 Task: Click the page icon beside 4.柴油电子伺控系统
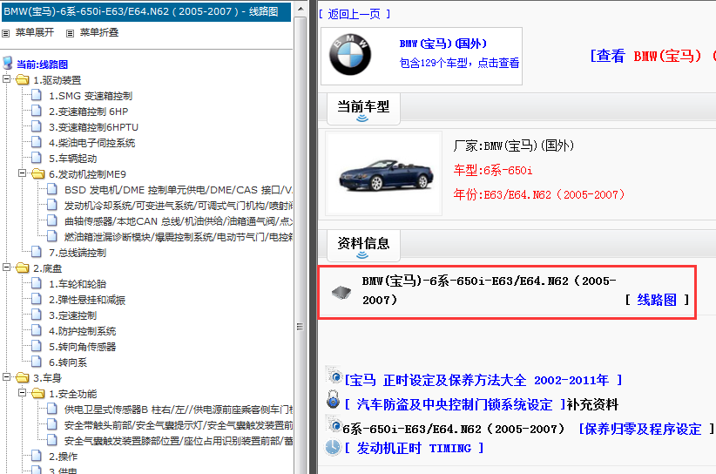pyautogui.click(x=37, y=143)
